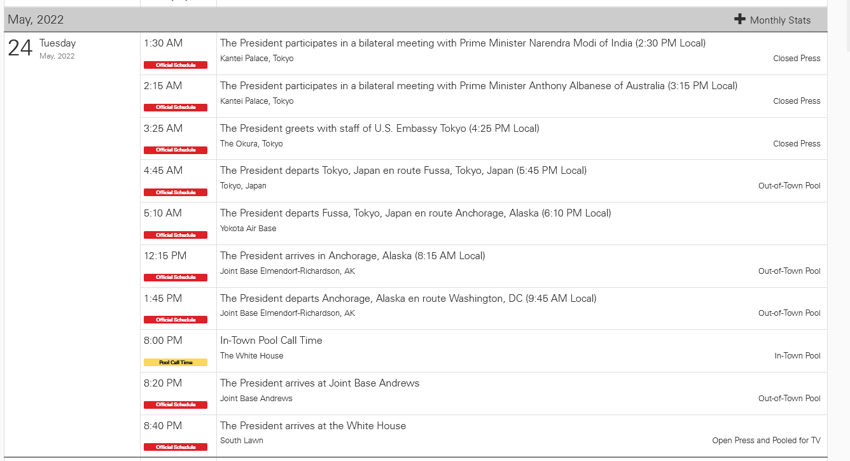
Task: Click the Tokyo, Japan location text
Action: (x=243, y=186)
